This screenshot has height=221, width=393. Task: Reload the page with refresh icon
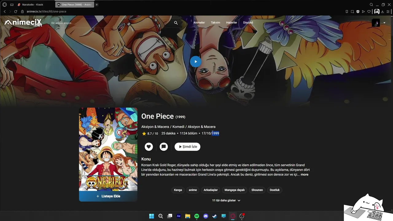(x=16, y=11)
